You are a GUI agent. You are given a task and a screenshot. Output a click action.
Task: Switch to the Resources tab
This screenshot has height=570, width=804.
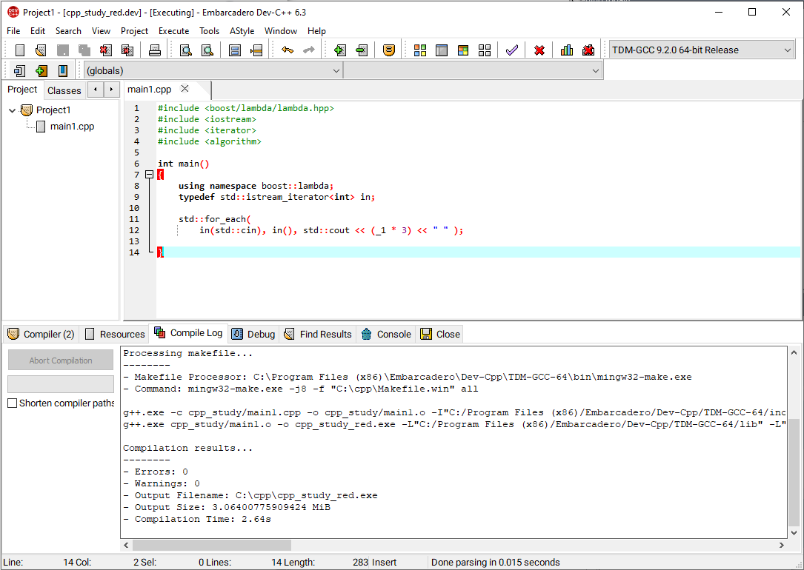pyautogui.click(x=115, y=335)
